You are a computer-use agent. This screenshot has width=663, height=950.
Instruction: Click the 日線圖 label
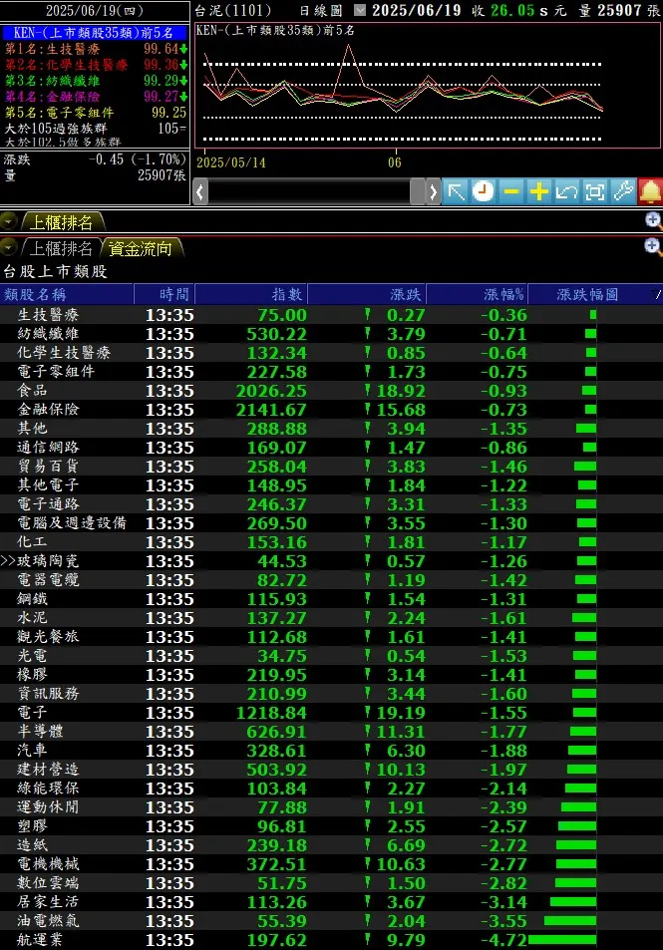(321, 10)
